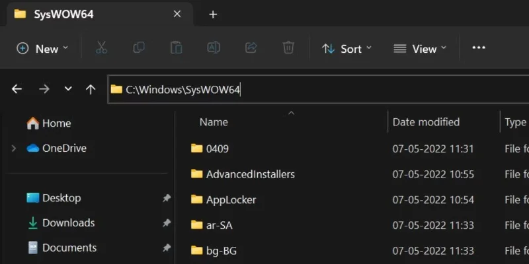529x264 pixels.
Task: Click the Delete trash can icon
Action: point(288,48)
